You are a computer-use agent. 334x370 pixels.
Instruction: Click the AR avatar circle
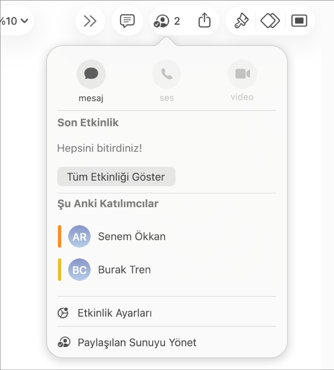tap(79, 236)
